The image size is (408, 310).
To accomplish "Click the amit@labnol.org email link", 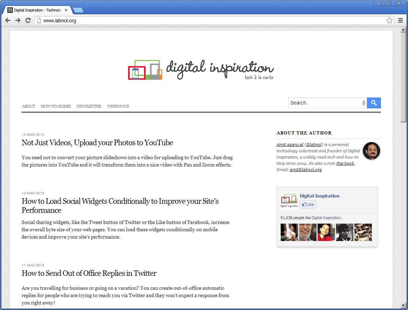I will 306,170.
